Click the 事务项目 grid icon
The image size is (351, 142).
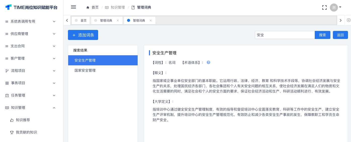pos(7,83)
